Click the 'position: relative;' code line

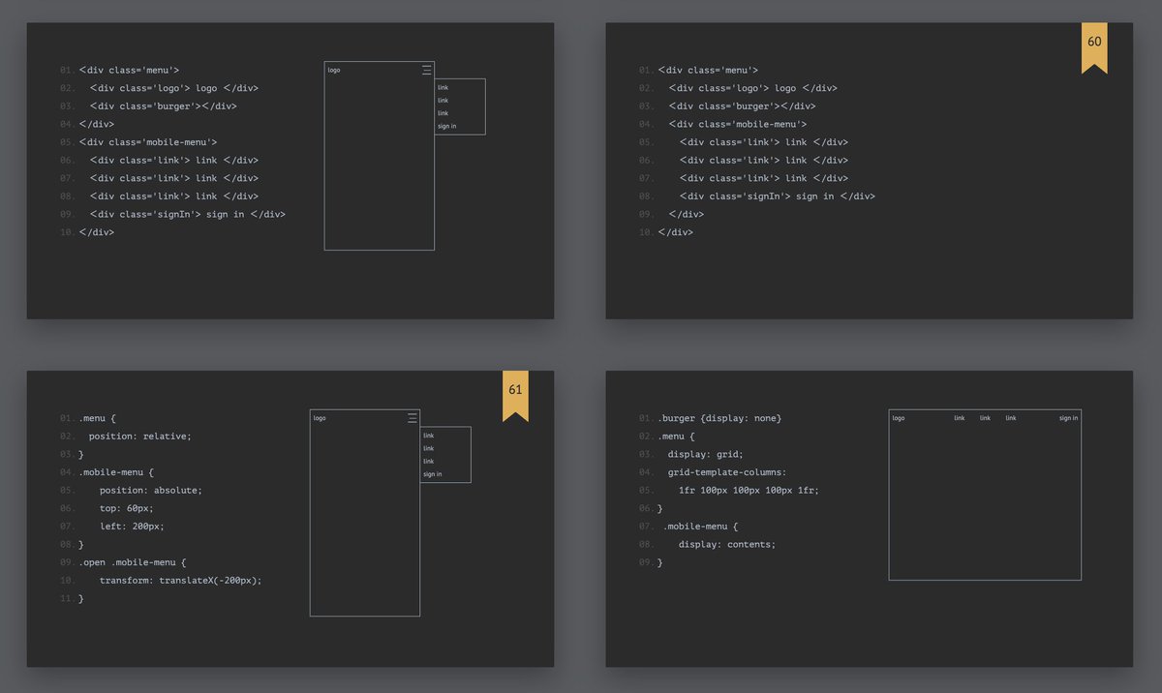[x=140, y=436]
